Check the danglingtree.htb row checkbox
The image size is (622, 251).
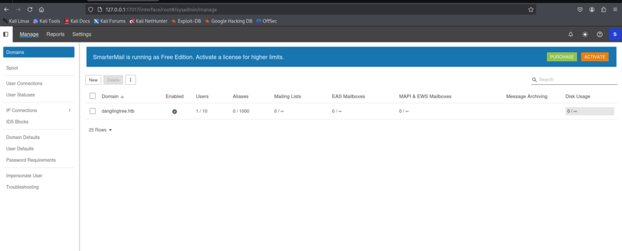coord(93,111)
